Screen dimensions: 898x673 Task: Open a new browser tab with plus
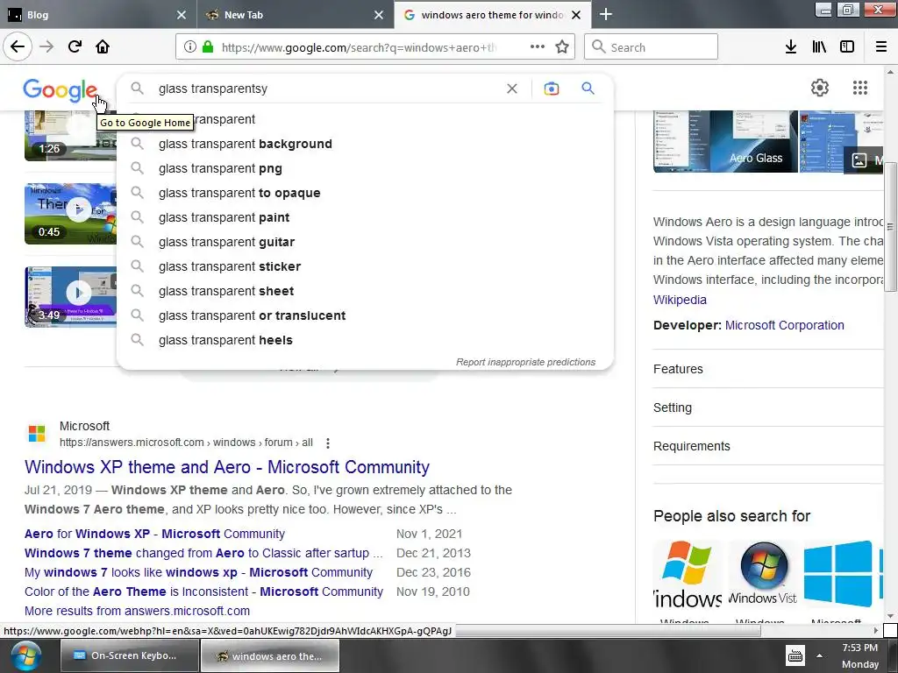click(605, 14)
